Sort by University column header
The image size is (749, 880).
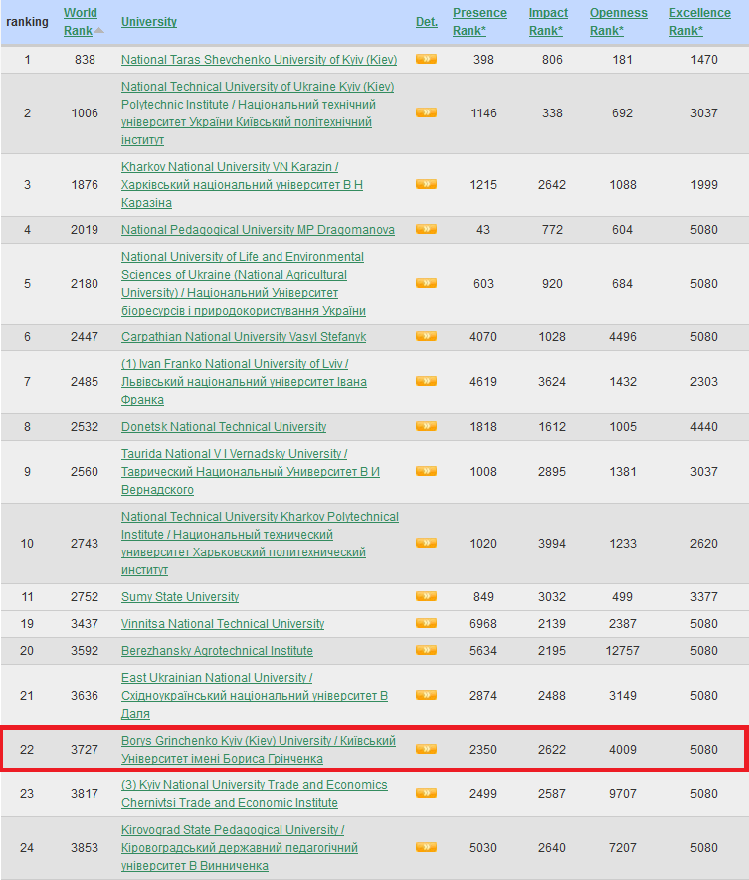tap(149, 21)
